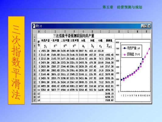Select column J header

109,31
